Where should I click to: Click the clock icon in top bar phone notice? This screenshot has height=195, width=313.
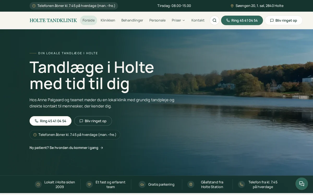tap(34, 6)
